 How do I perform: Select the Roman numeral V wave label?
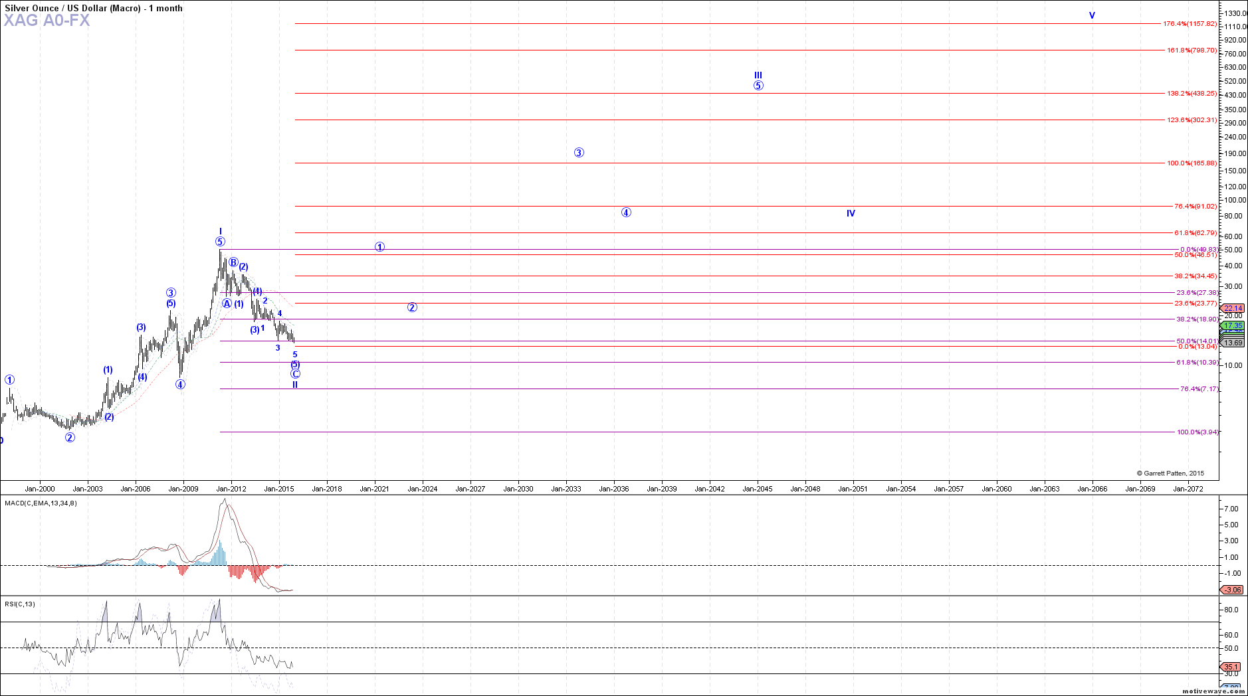pos(1092,15)
